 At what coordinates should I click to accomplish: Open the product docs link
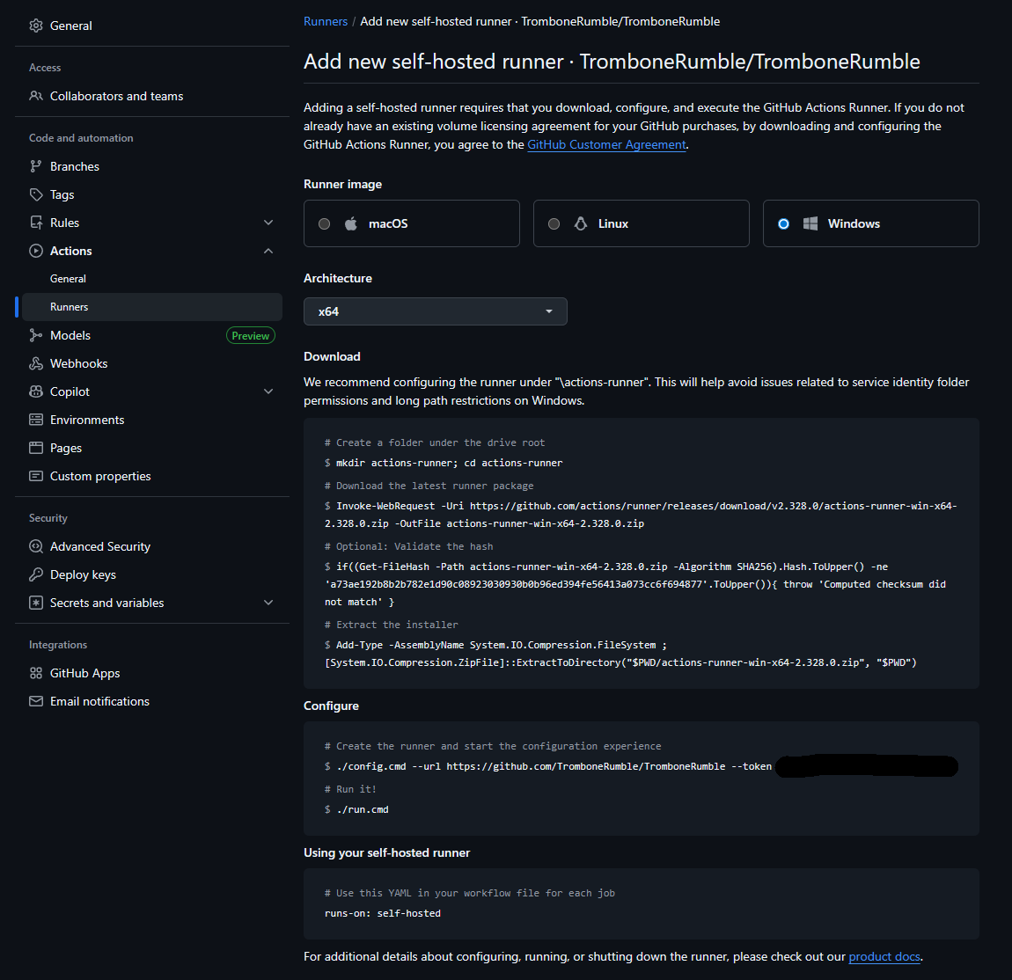tap(884, 957)
